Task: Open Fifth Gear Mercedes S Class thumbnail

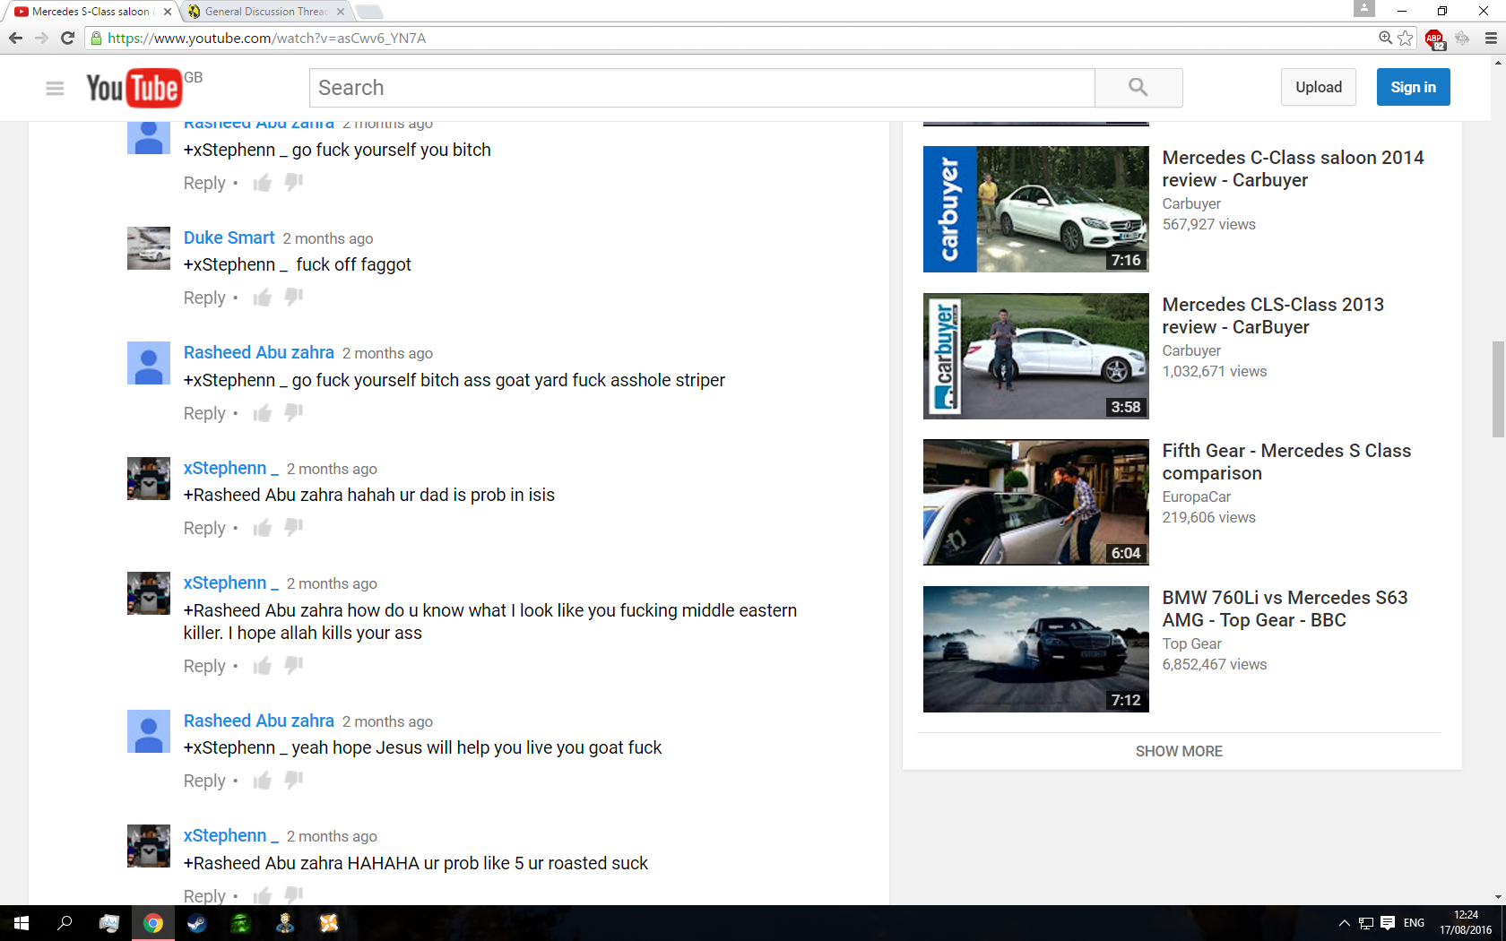Action: click(1036, 502)
